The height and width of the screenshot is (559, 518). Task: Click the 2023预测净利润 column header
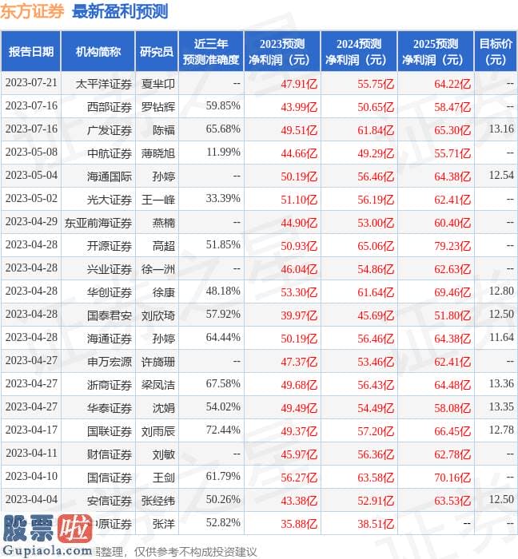click(282, 52)
